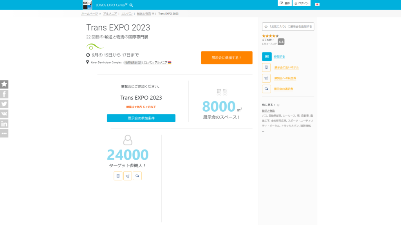The width and height of the screenshot is (401, 225).
Task: Go to ホームページ breadcrumb
Action: 90,14
